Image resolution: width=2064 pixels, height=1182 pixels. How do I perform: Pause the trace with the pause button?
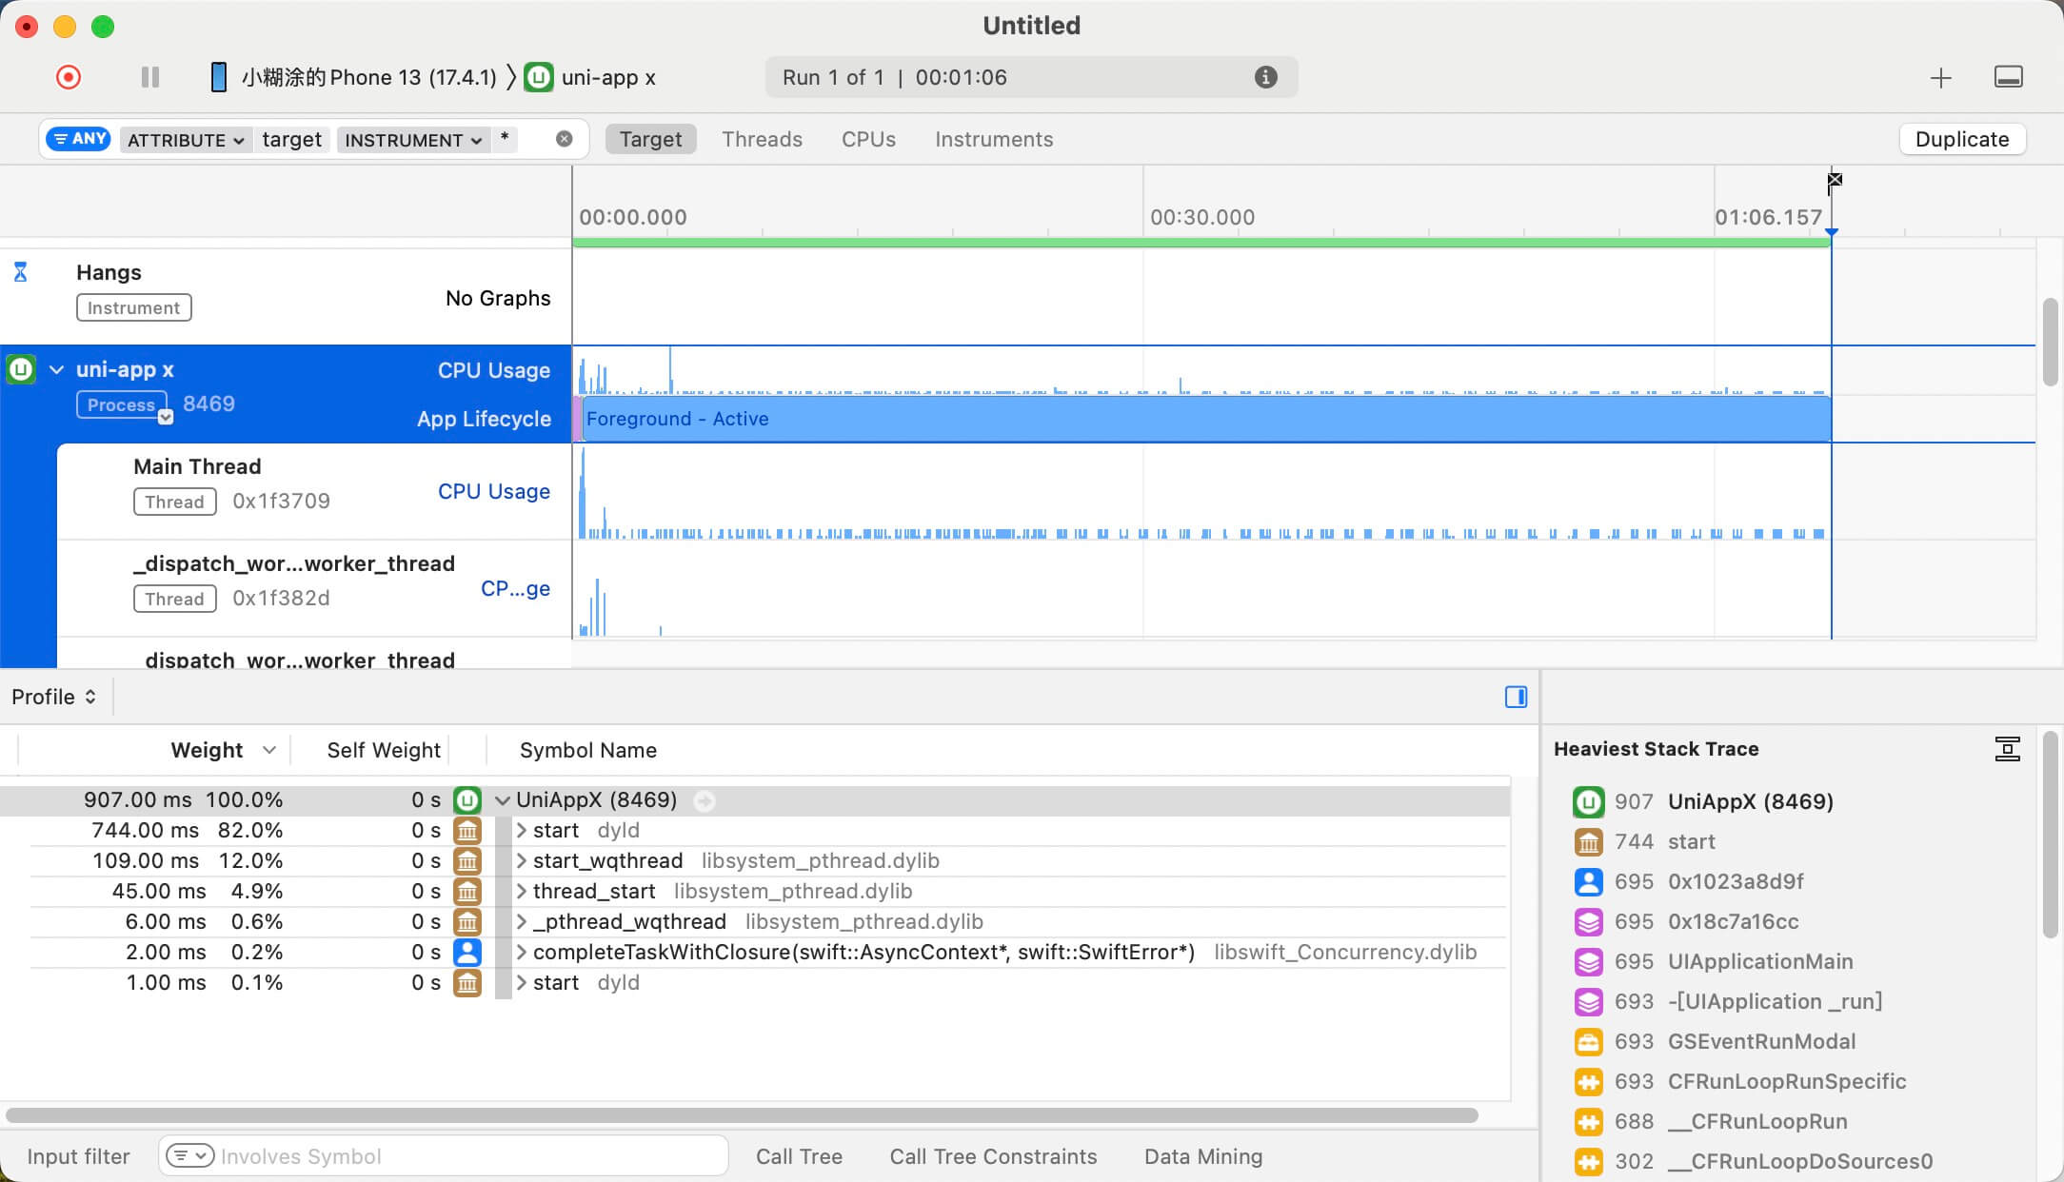click(x=149, y=77)
